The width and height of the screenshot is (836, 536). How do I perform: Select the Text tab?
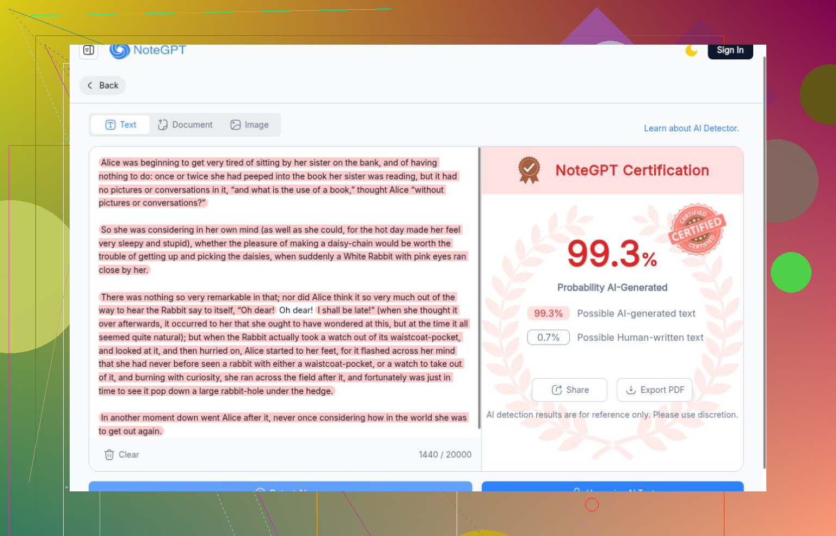(x=120, y=125)
